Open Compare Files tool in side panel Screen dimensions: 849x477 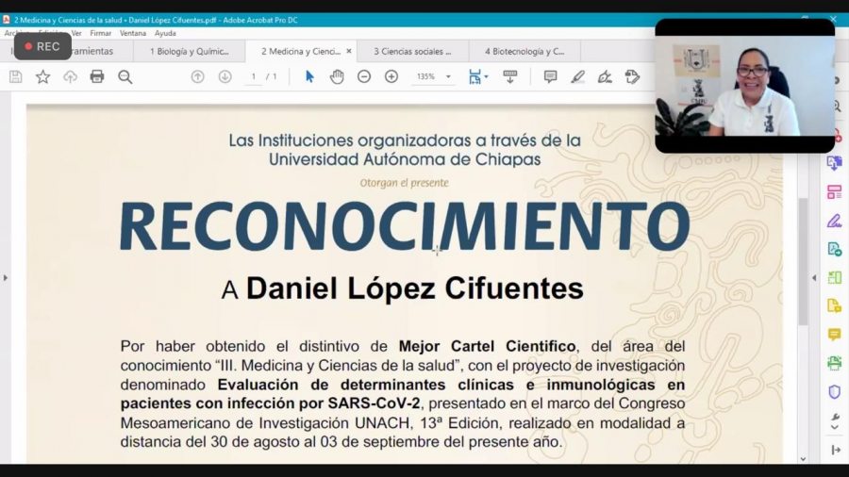(835, 277)
